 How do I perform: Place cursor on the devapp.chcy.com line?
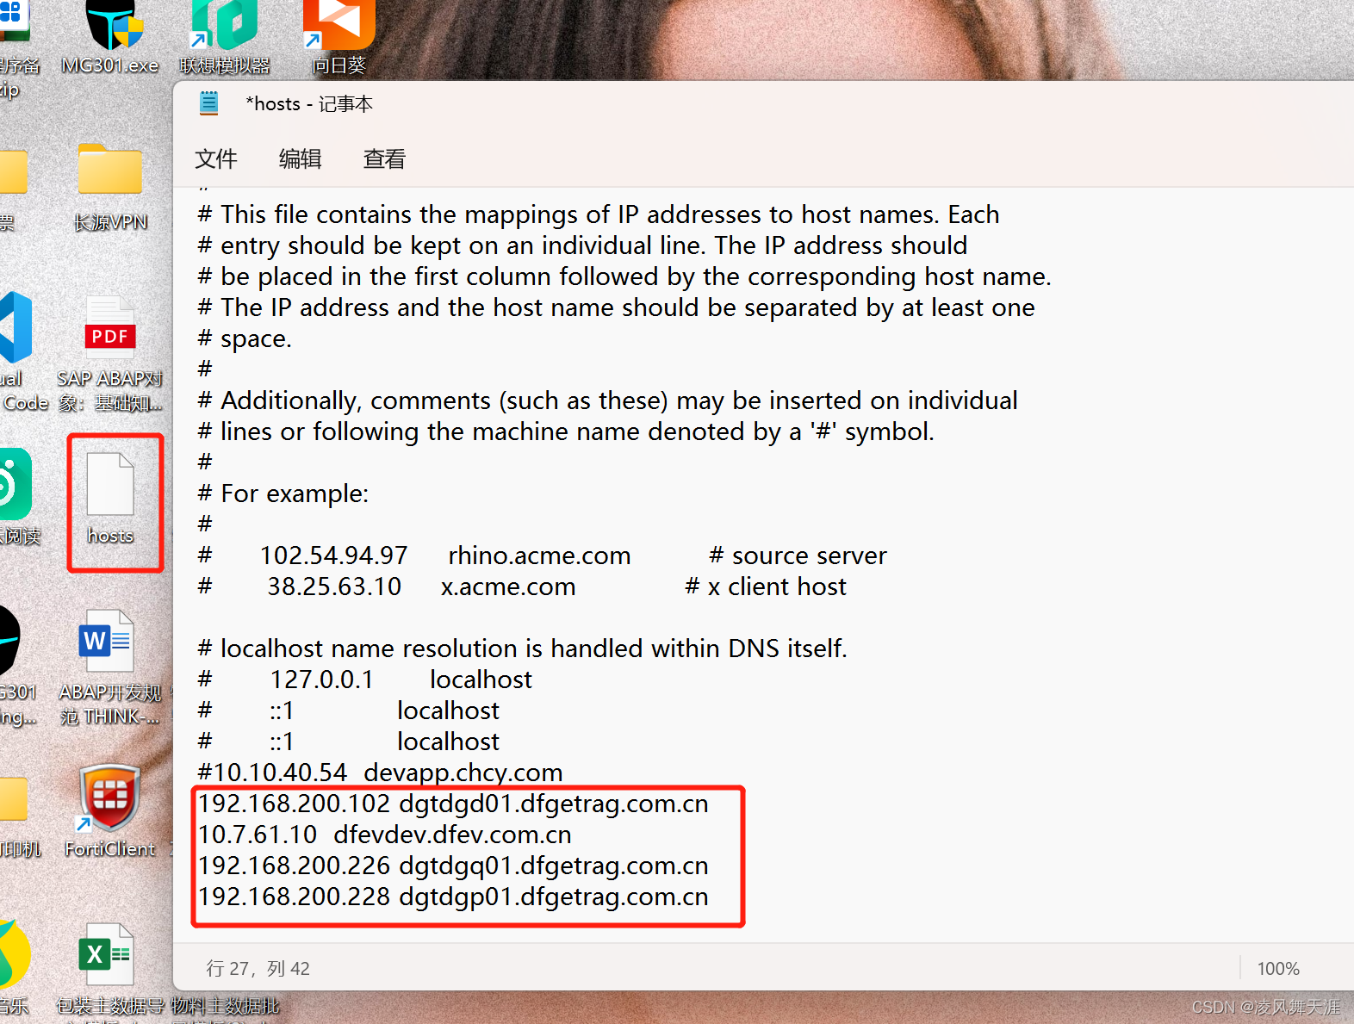click(380, 773)
